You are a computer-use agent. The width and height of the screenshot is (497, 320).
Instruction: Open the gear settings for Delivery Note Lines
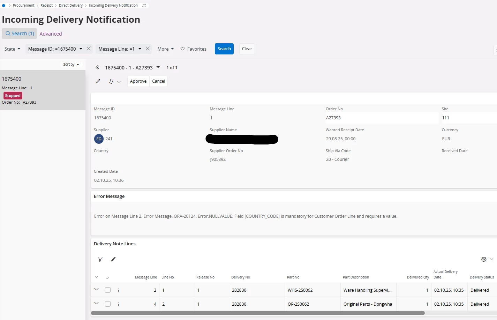point(484,259)
